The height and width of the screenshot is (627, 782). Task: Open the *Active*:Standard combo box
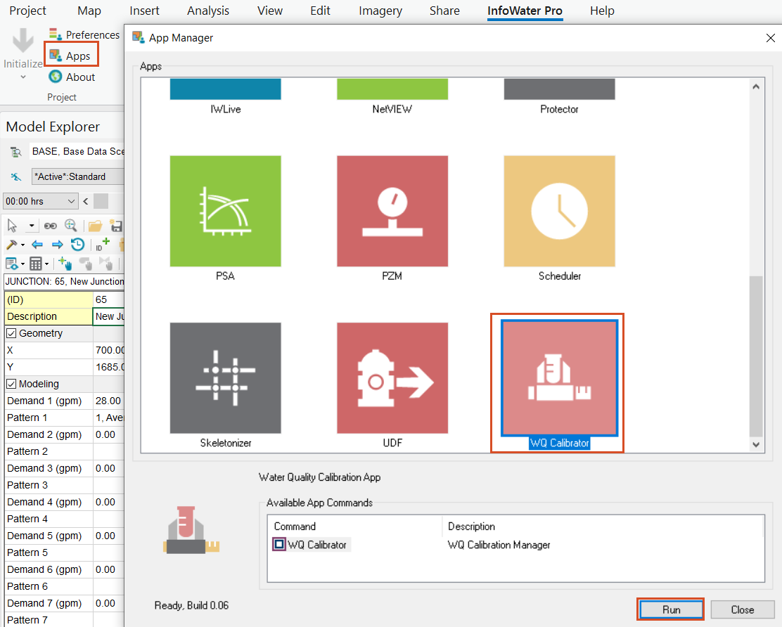(78, 176)
